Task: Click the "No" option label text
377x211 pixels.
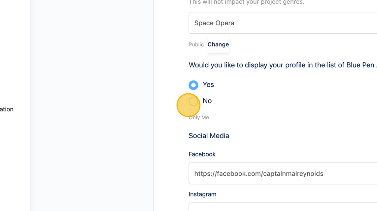Action: coord(207,101)
